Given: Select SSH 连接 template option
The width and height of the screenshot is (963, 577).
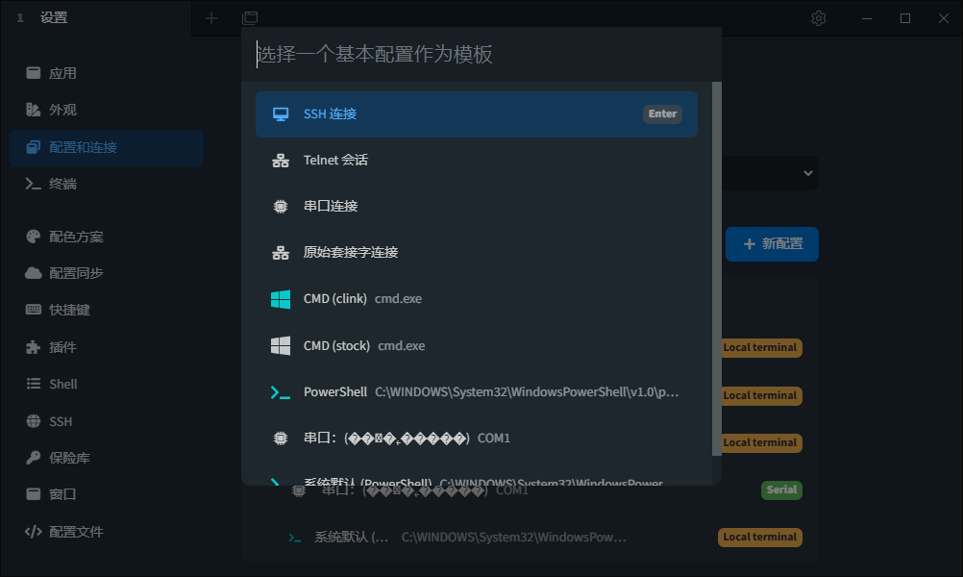Looking at the screenshot, I should (476, 114).
